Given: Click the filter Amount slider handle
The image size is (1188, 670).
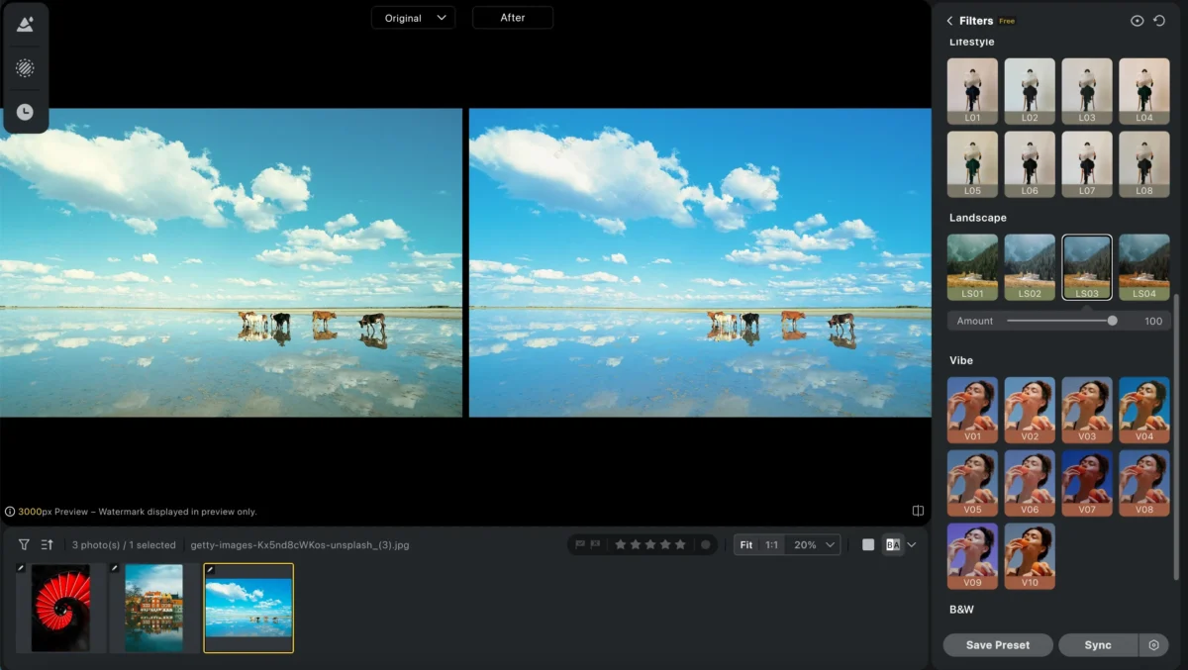Looking at the screenshot, I should pyautogui.click(x=1113, y=321).
